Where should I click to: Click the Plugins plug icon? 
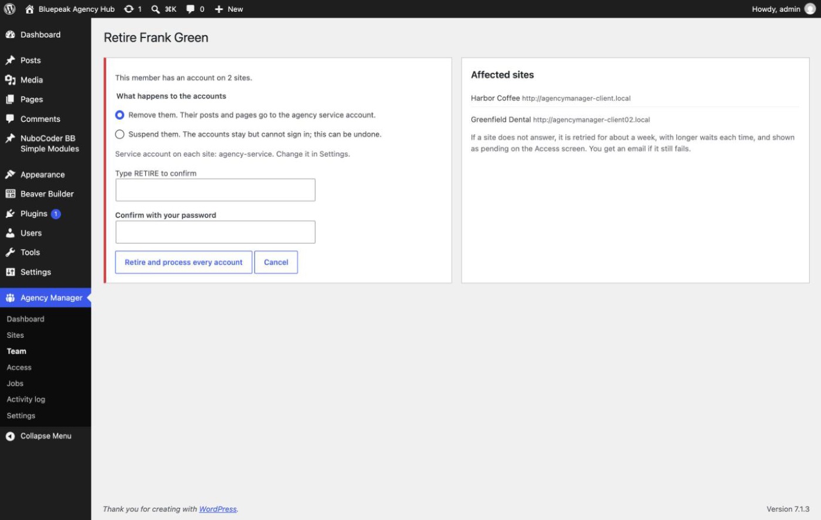click(x=10, y=213)
